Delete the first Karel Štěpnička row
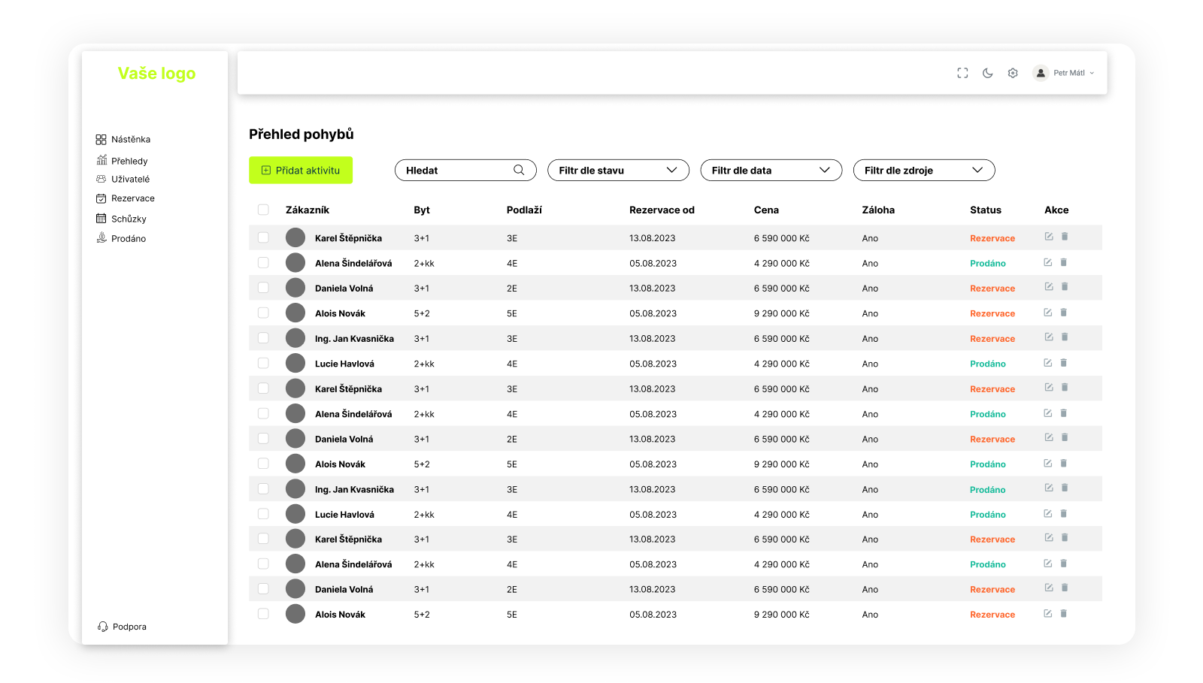The height and width of the screenshot is (683, 1203). click(1065, 237)
